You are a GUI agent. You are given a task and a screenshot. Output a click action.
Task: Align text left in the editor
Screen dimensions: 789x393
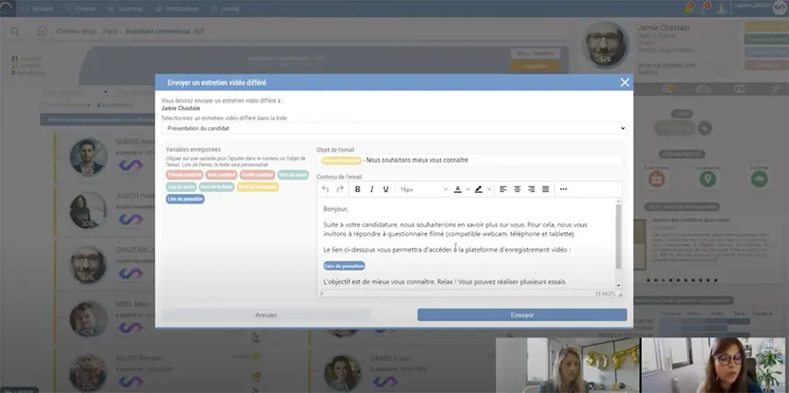coord(503,189)
